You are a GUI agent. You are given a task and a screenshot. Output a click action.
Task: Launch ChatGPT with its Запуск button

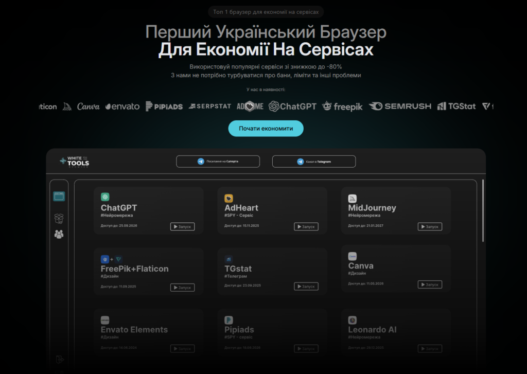183,226
